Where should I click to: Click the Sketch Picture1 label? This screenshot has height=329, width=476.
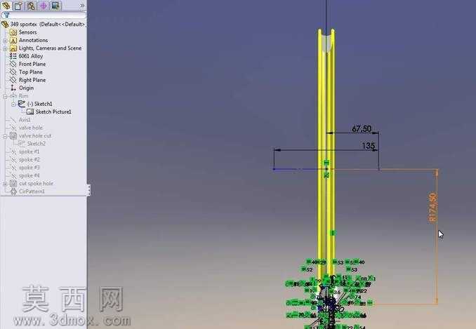[53, 112]
